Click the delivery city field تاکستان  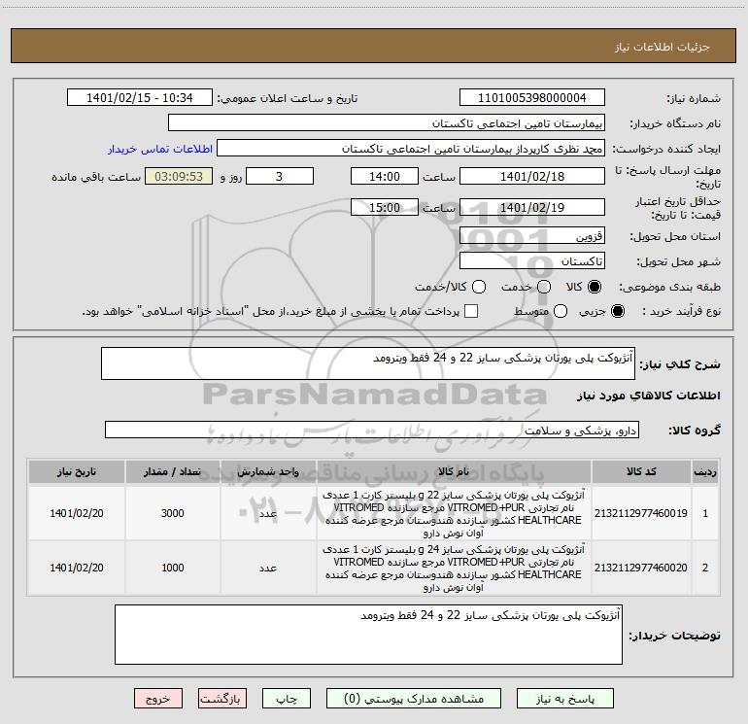(532, 260)
